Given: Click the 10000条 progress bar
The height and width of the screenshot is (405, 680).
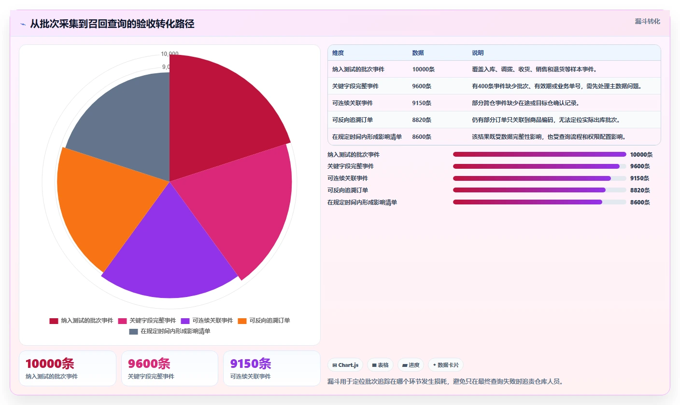Looking at the screenshot, I should click(x=539, y=154).
